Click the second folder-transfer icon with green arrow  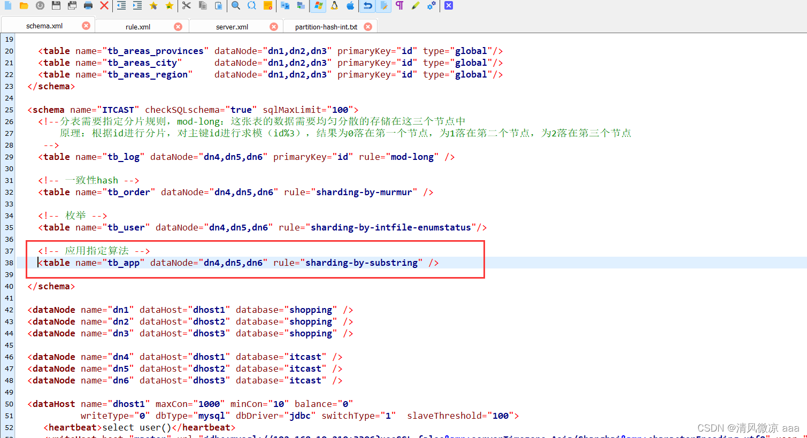click(x=301, y=5)
